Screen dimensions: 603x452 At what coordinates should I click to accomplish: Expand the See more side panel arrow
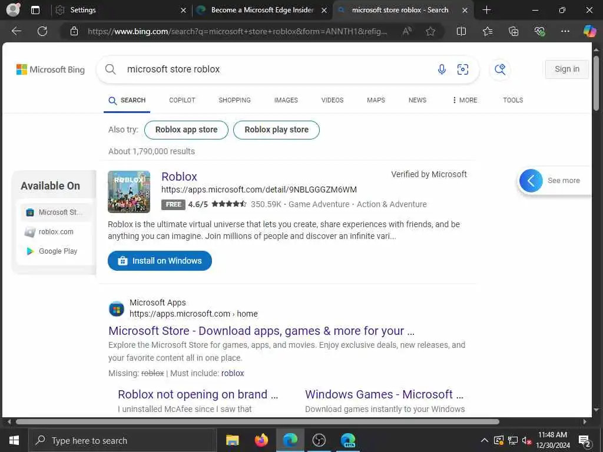[531, 181]
